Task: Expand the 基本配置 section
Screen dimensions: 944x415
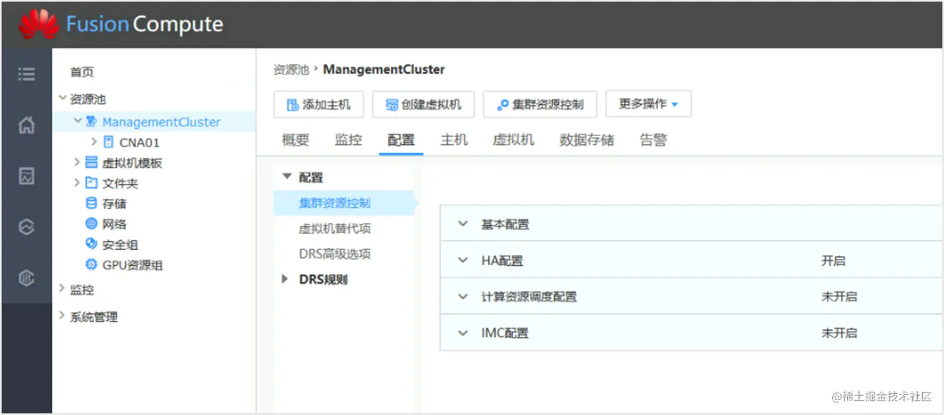Action: [463, 224]
